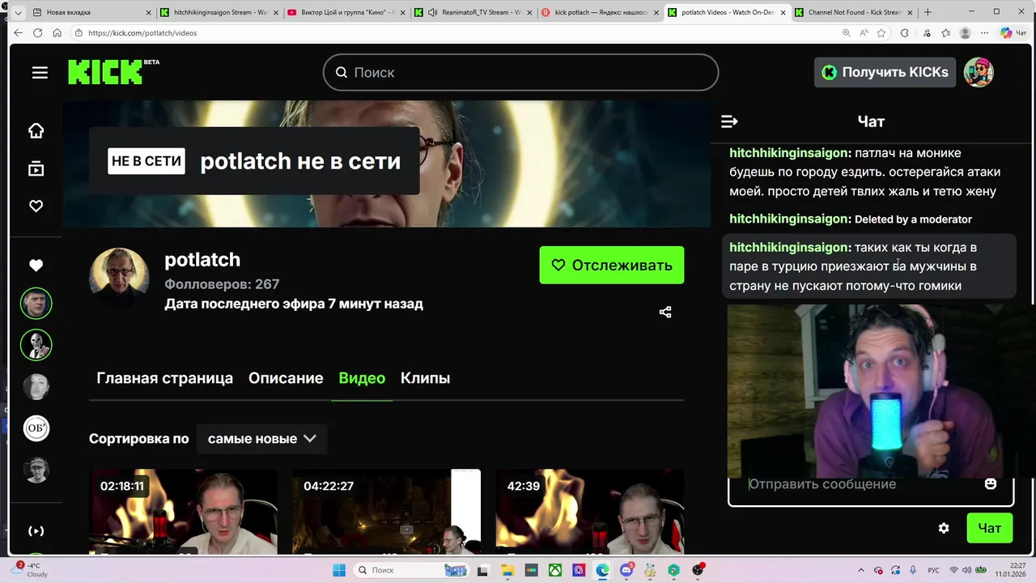Open the Xbox app from the taskbar
Image resolution: width=1036 pixels, height=583 pixels.
[x=555, y=570]
